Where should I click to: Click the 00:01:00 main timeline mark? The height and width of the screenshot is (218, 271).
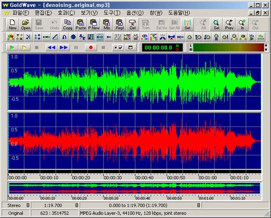pos(208,178)
